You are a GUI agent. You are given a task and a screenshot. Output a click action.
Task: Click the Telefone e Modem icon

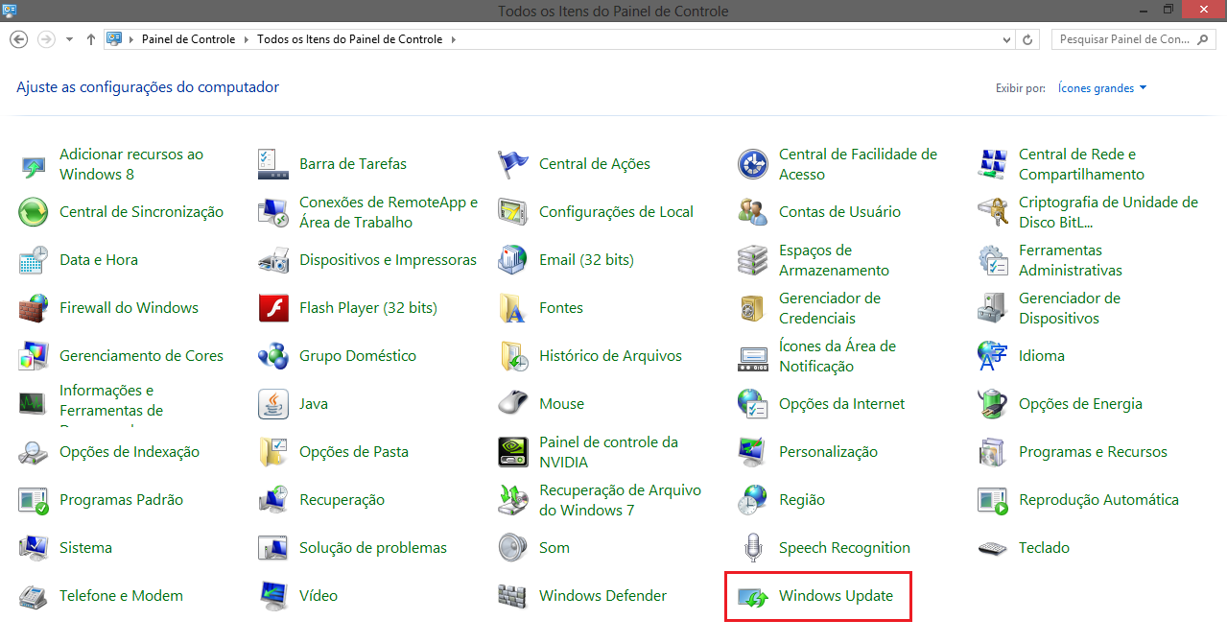(34, 596)
